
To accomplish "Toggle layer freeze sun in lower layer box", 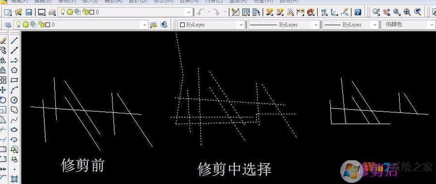I will click(x=26, y=25).
